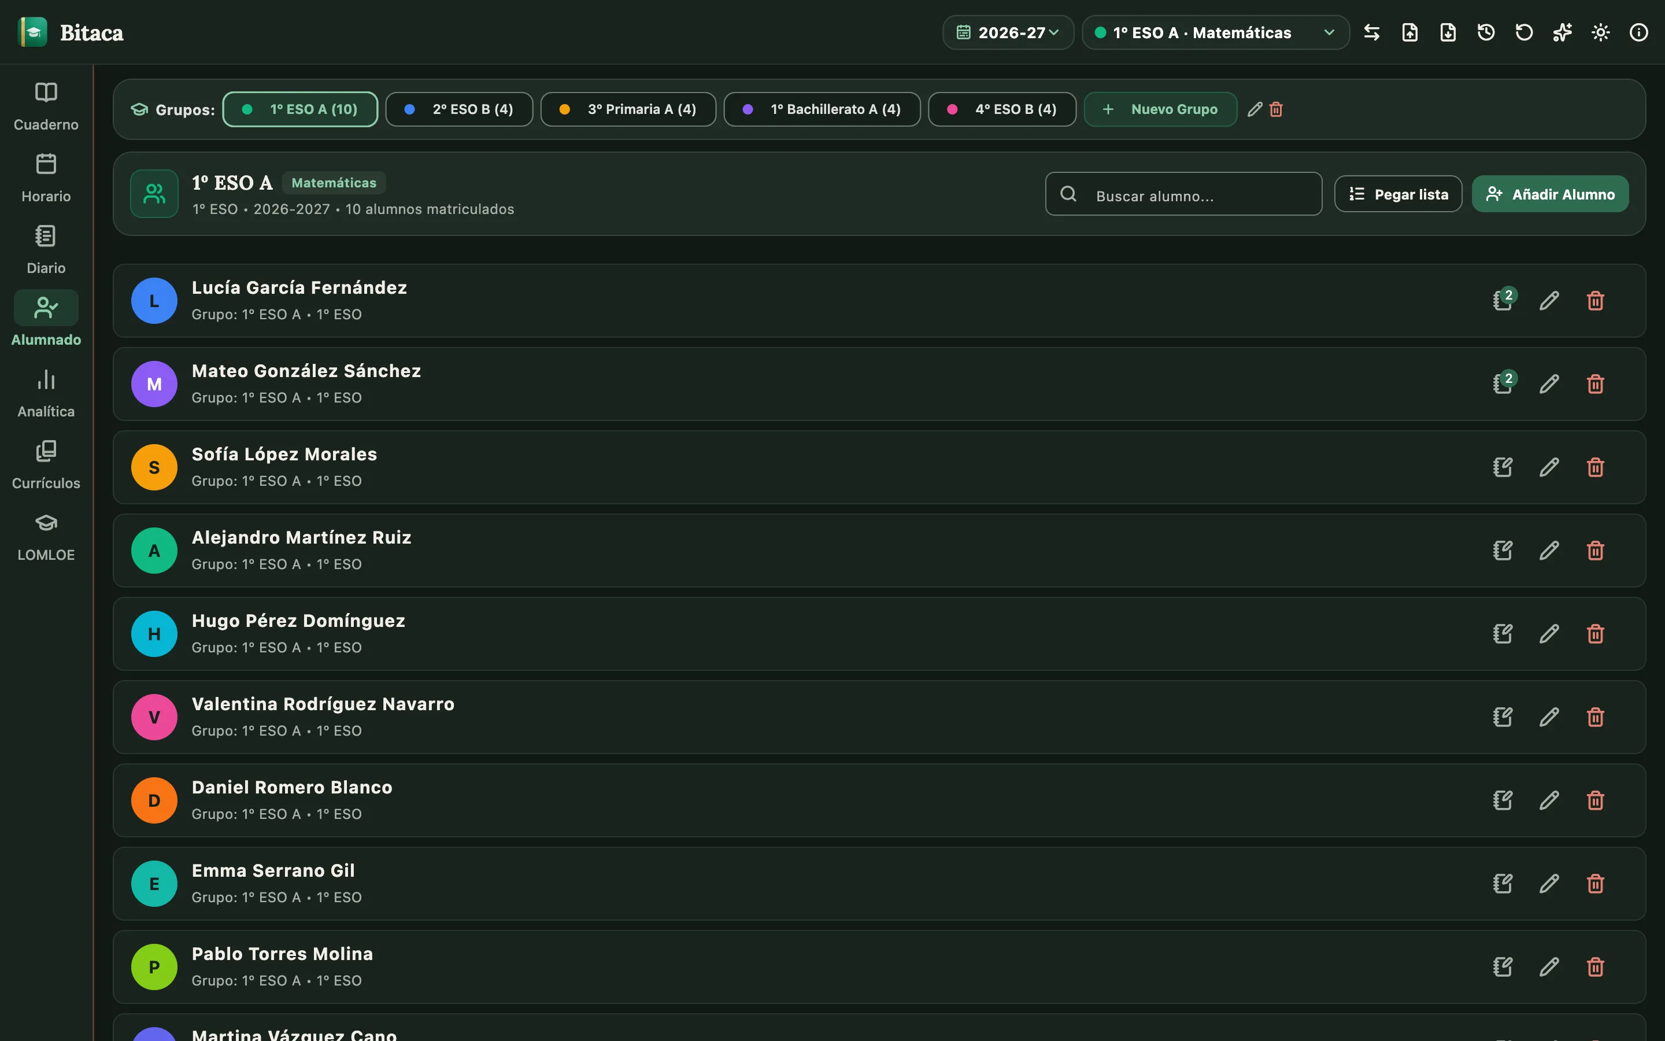Click the undo/reset arrow icon in top bar
The width and height of the screenshot is (1665, 1041).
coord(1524,32)
